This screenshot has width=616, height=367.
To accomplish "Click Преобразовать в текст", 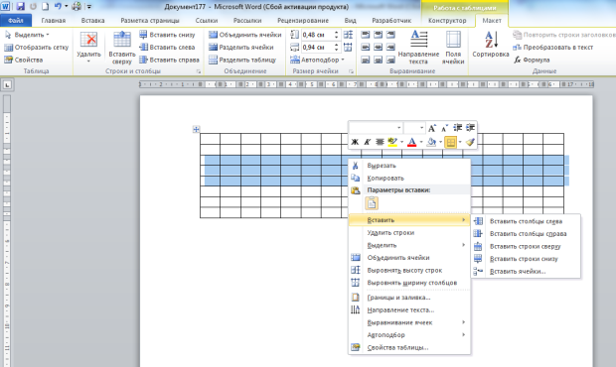I will (x=553, y=47).
